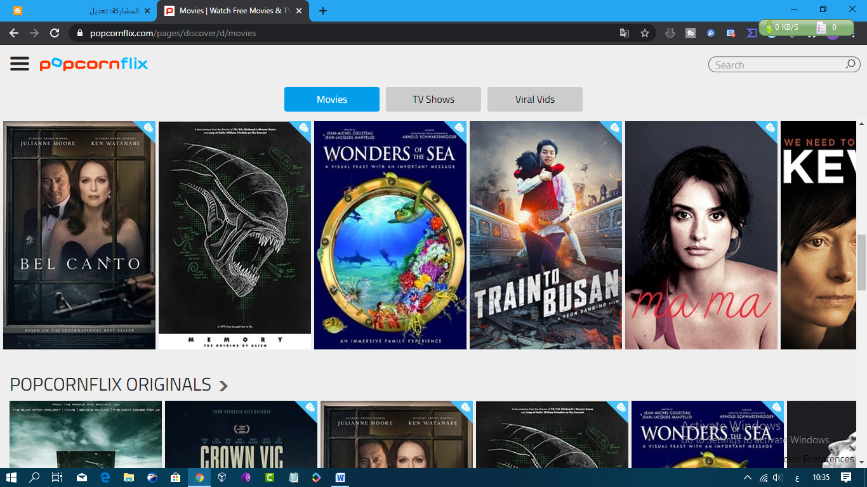This screenshot has height=487, width=867.
Task: Switch to the Viral Vids tab
Action: click(535, 99)
